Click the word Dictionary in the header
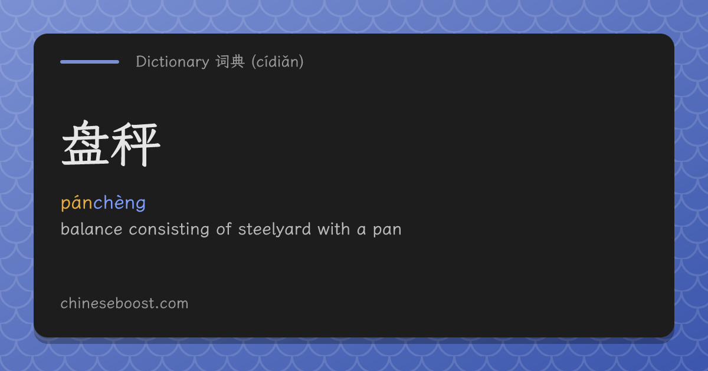 pos(172,61)
